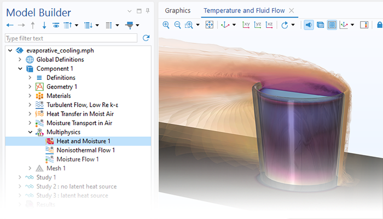The width and height of the screenshot is (383, 219).
Task: Click the Model Builder node layout icon
Action: pyautogui.click(x=109, y=25)
